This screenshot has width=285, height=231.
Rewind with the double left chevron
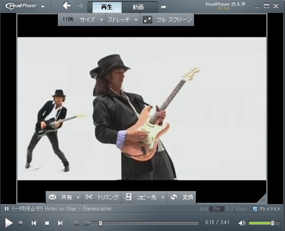(x=77, y=223)
